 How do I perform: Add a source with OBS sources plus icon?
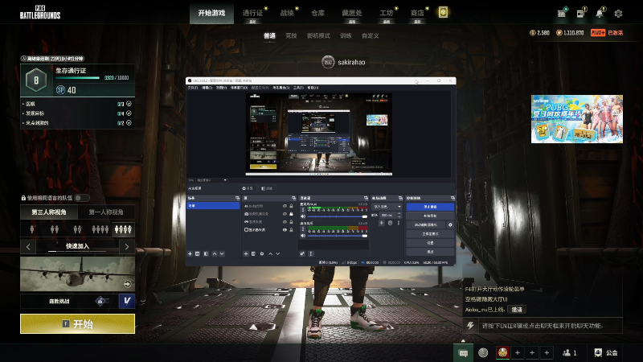(x=246, y=254)
